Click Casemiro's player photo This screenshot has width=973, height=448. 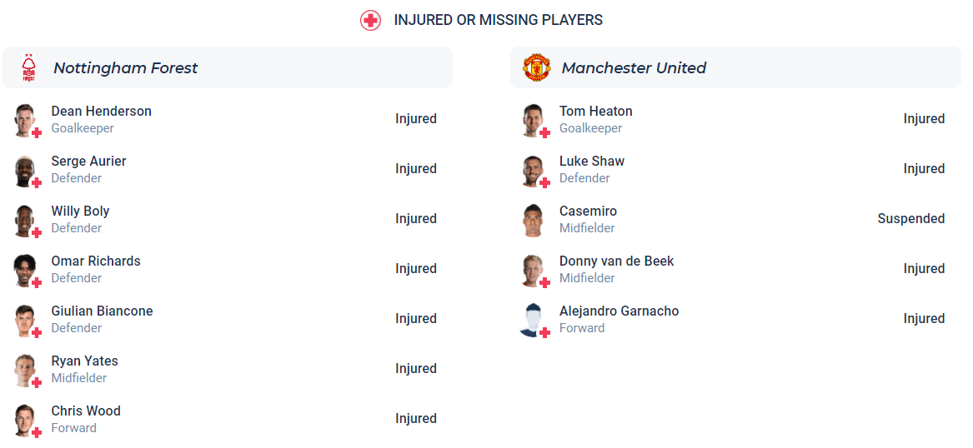pyautogui.click(x=532, y=220)
